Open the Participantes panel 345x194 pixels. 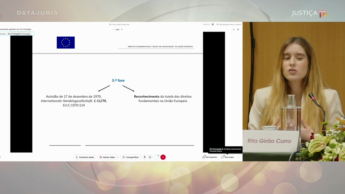(210, 157)
